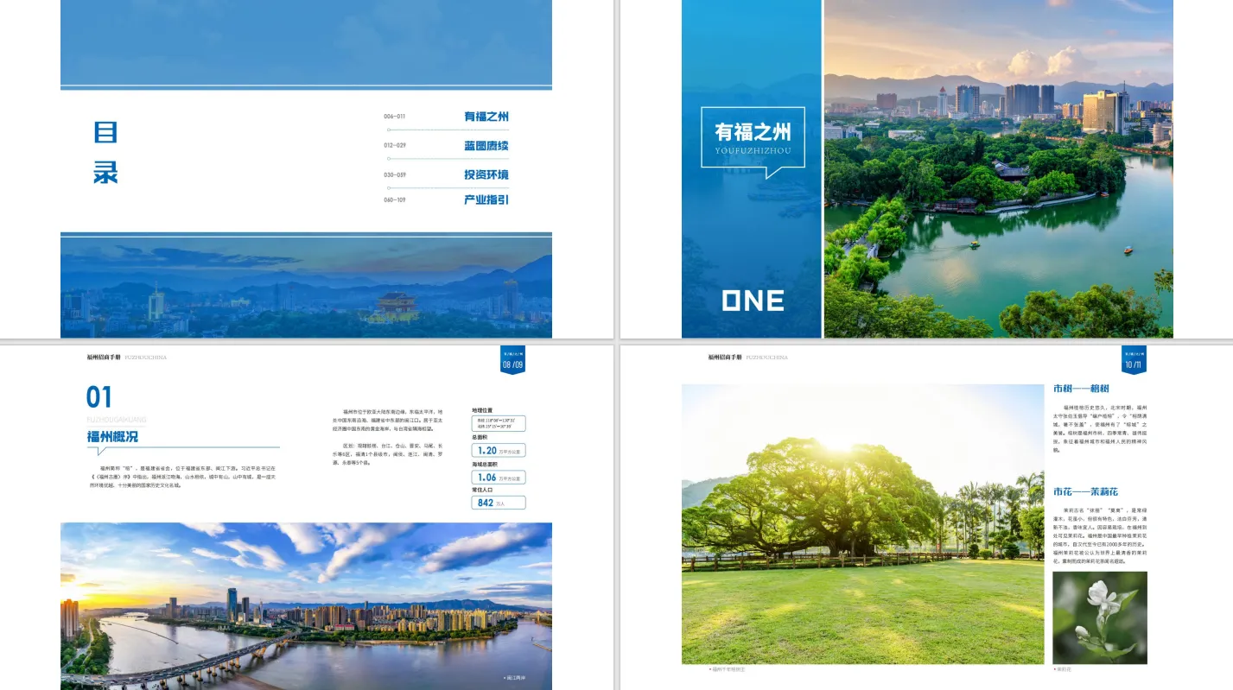This screenshot has height=690, width=1233.
Task: Click the 闽江两岸 photo caption
Action: [515, 678]
